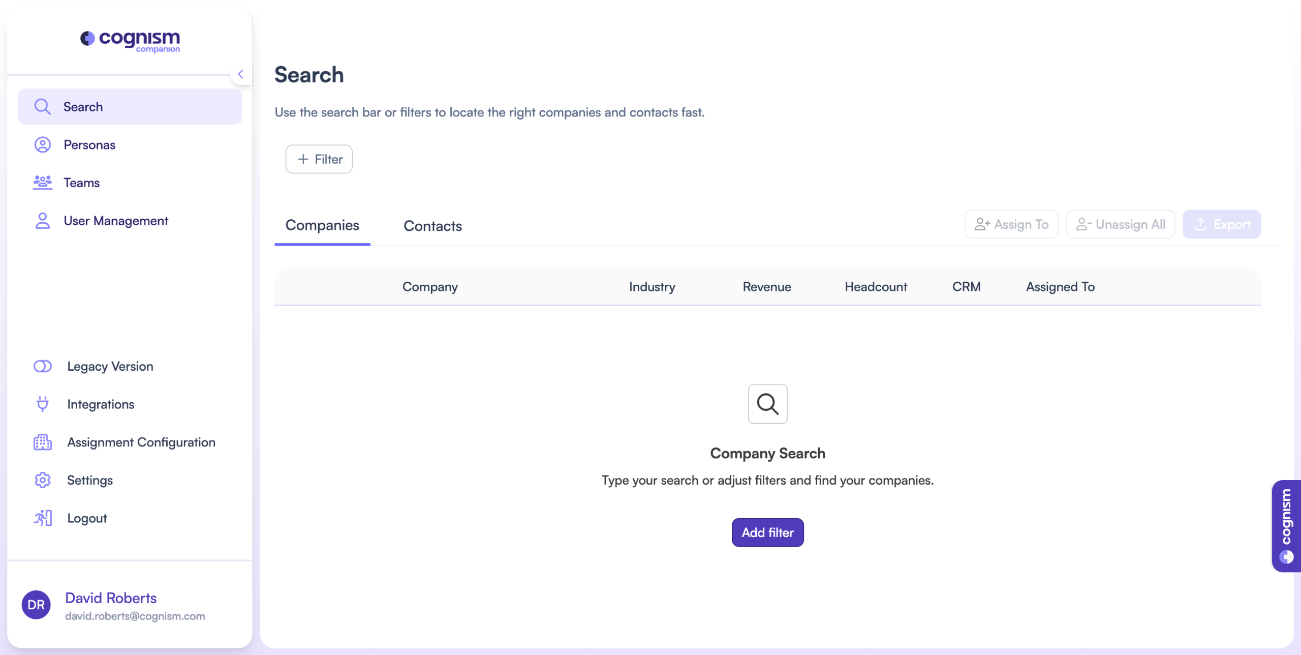Click the Search magnifier icon in sidebar
1301x655 pixels.
[x=42, y=107]
